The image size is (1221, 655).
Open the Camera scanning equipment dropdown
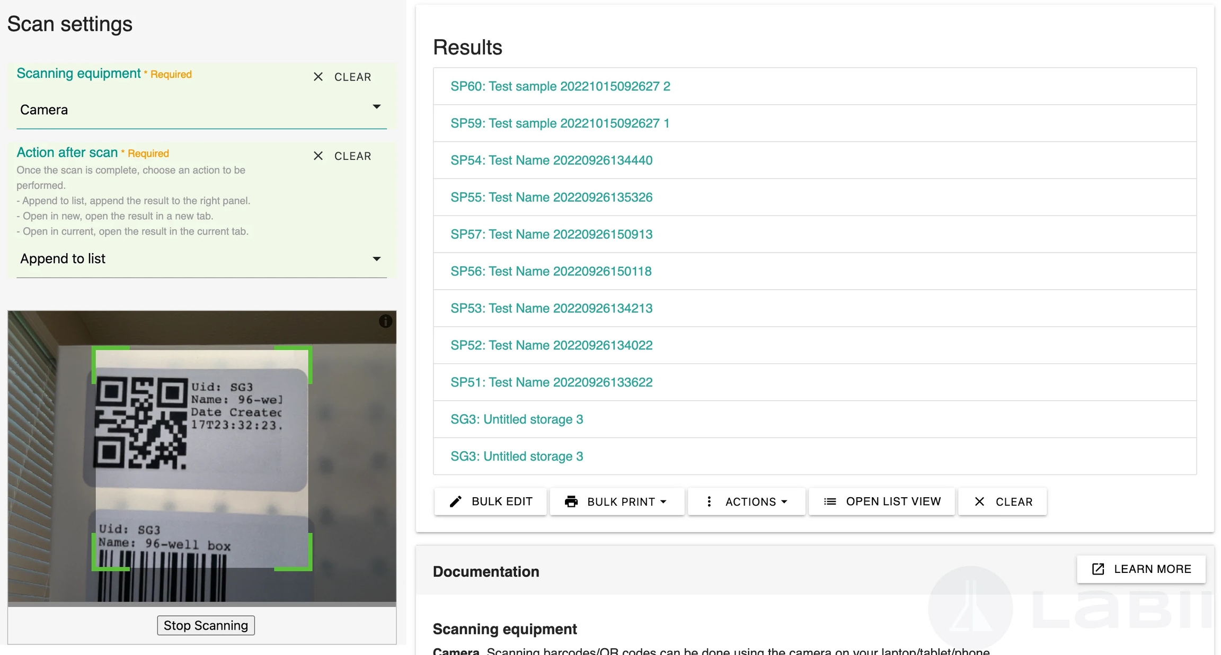[201, 109]
